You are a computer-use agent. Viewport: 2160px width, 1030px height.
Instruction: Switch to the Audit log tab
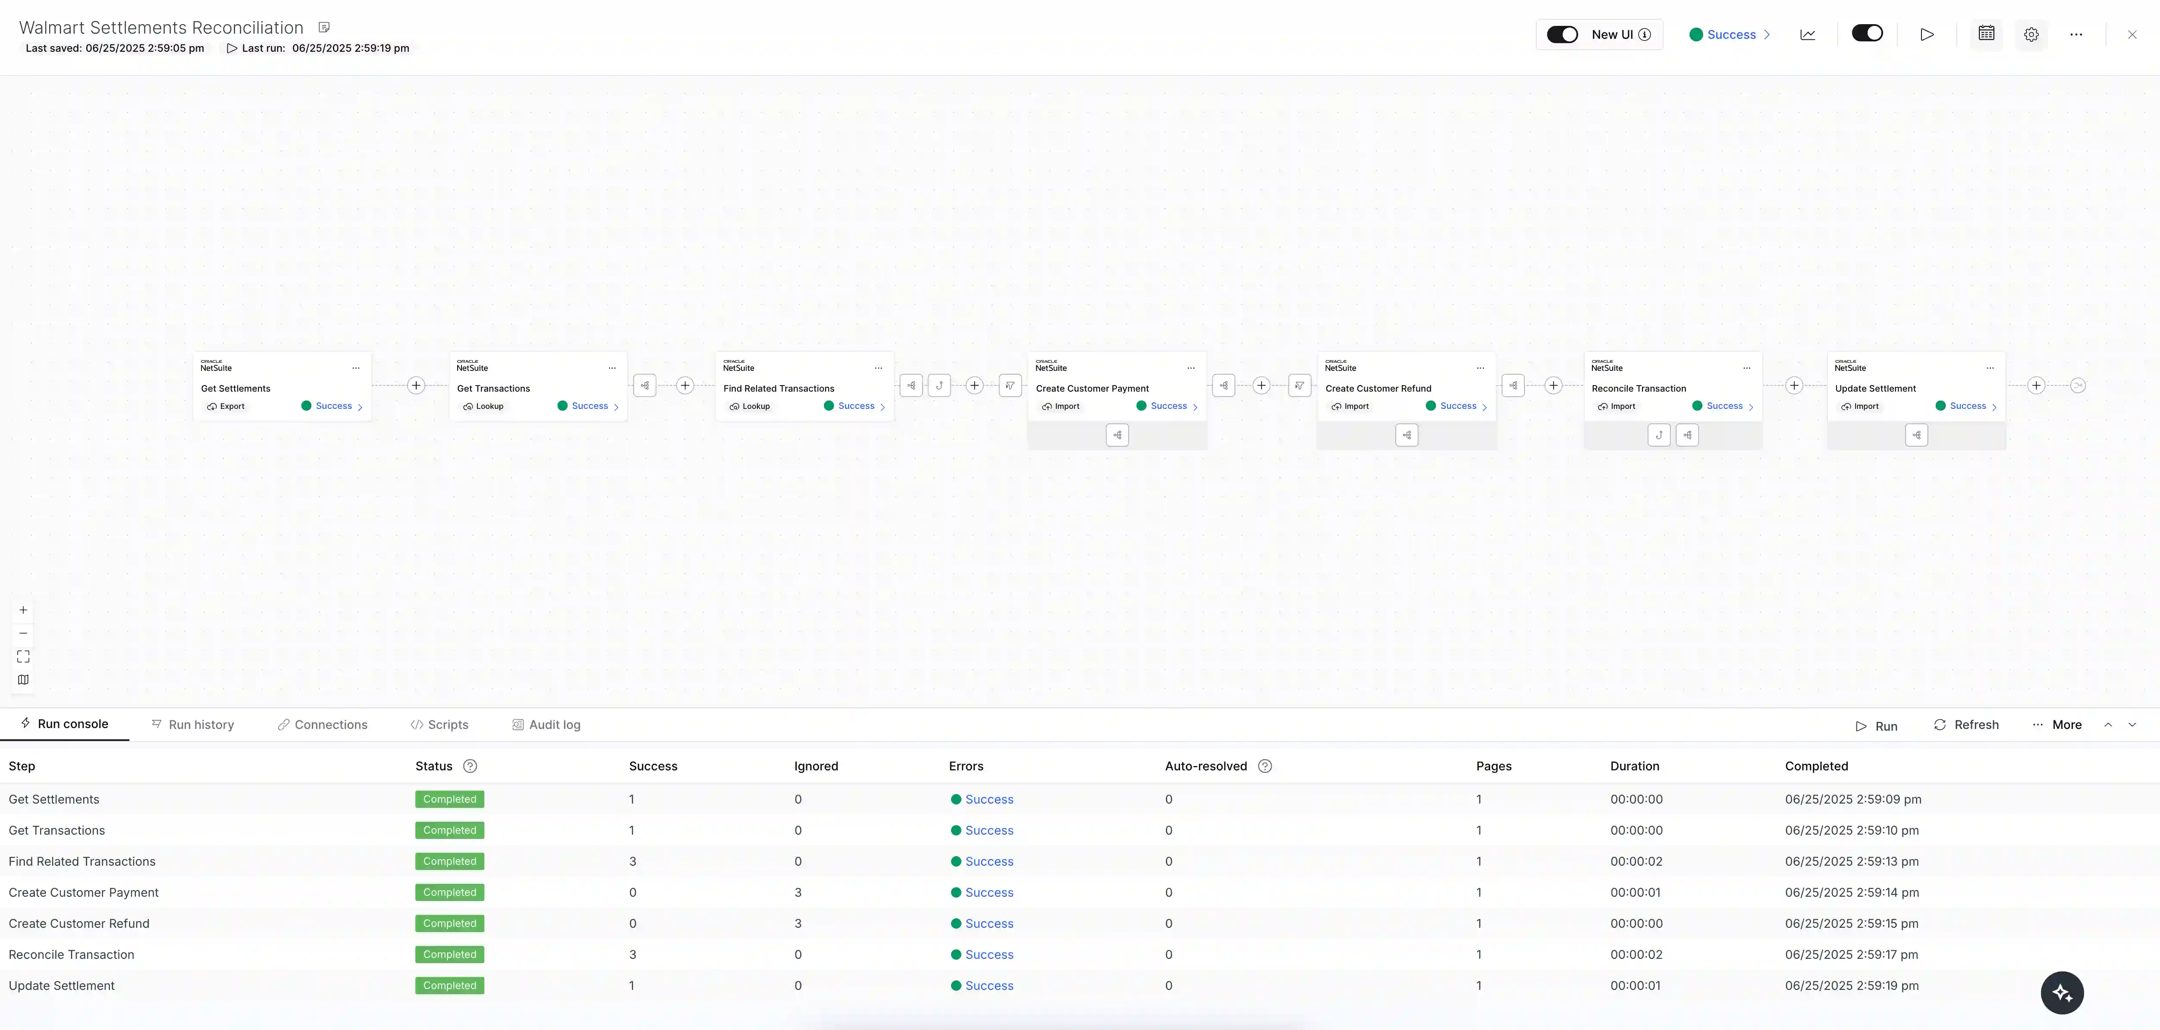tap(547, 725)
